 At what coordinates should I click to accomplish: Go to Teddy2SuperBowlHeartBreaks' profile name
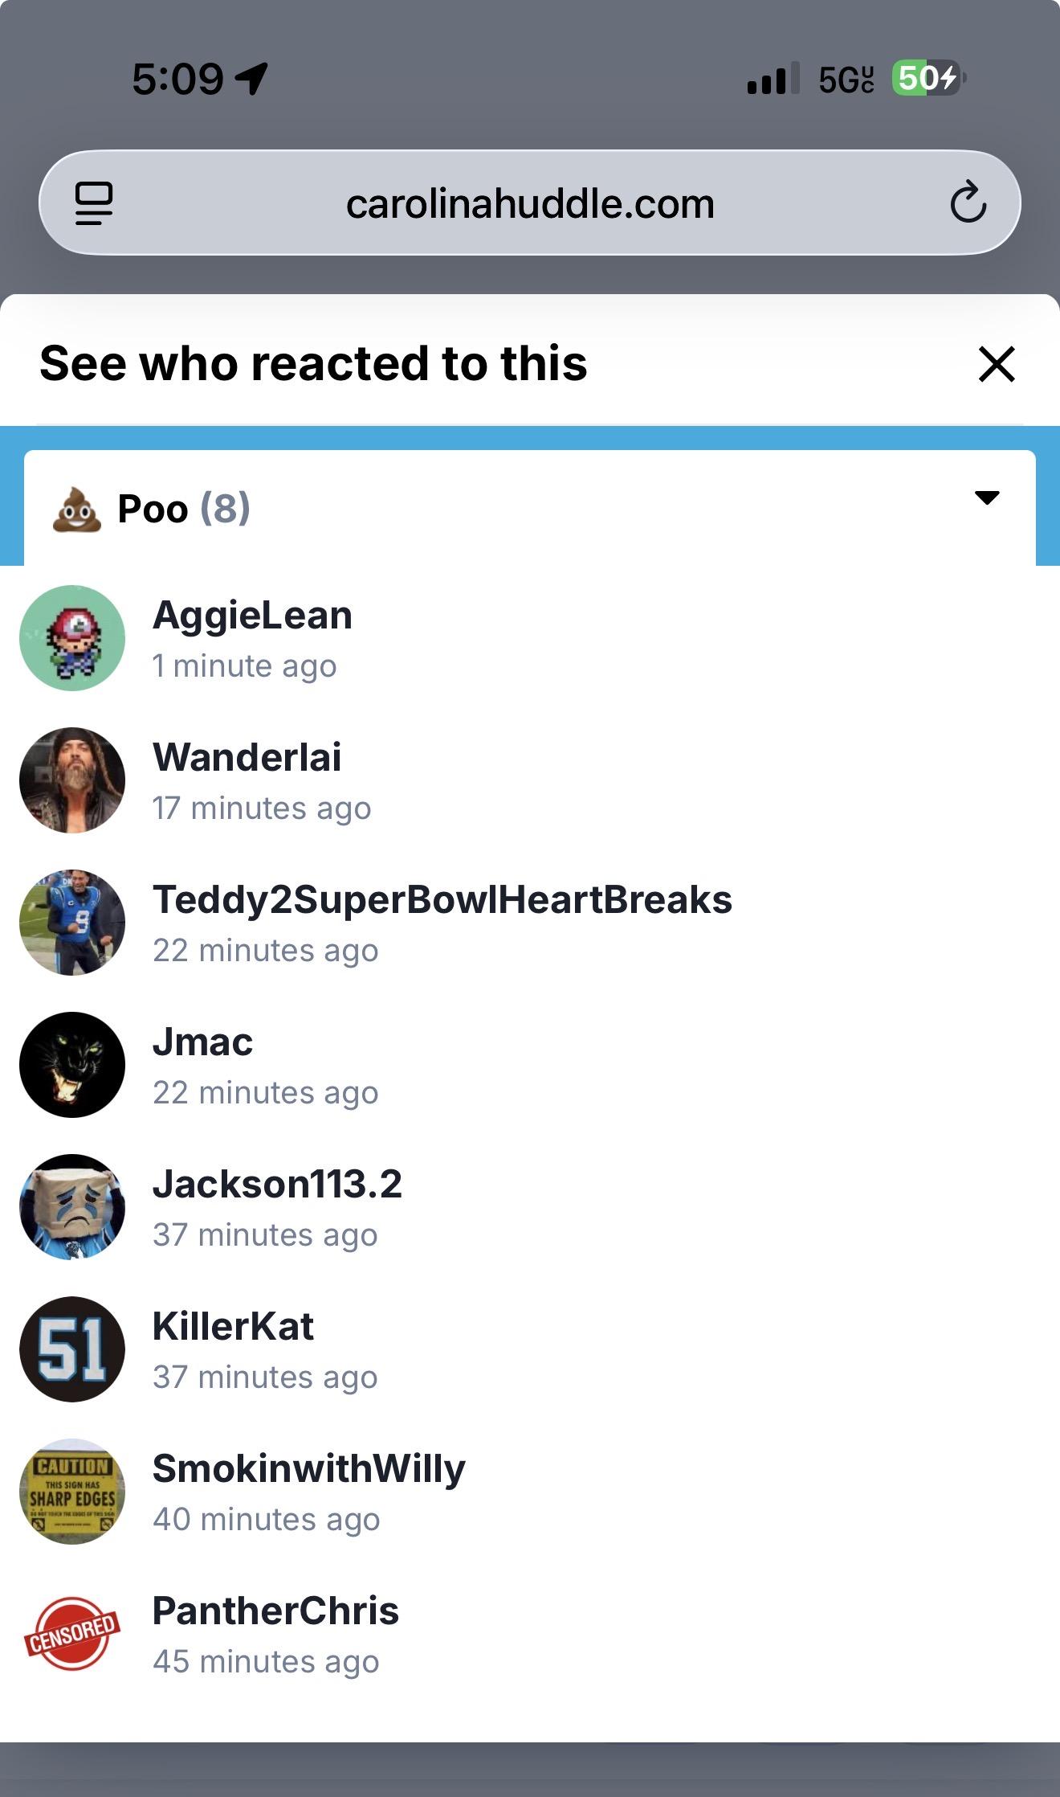click(442, 900)
